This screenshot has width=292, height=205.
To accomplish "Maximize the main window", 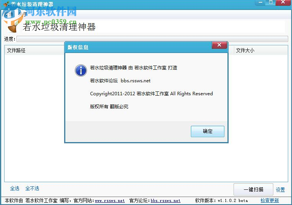I will (x=271, y=2).
